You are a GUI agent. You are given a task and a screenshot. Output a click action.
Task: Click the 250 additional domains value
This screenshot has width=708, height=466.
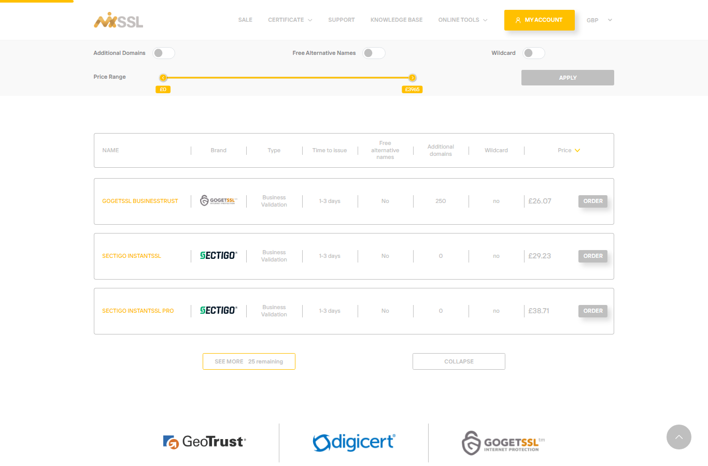pyautogui.click(x=441, y=201)
